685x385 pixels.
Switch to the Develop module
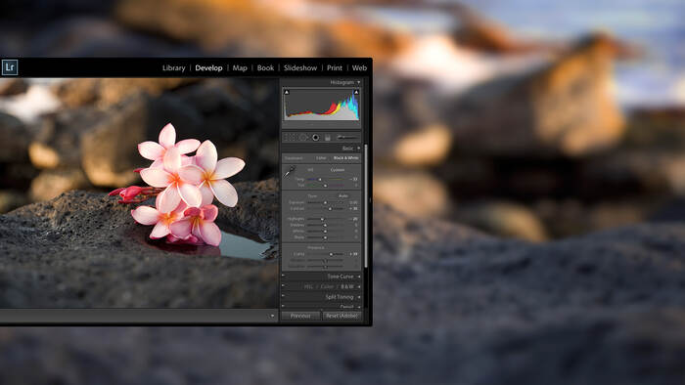point(208,67)
